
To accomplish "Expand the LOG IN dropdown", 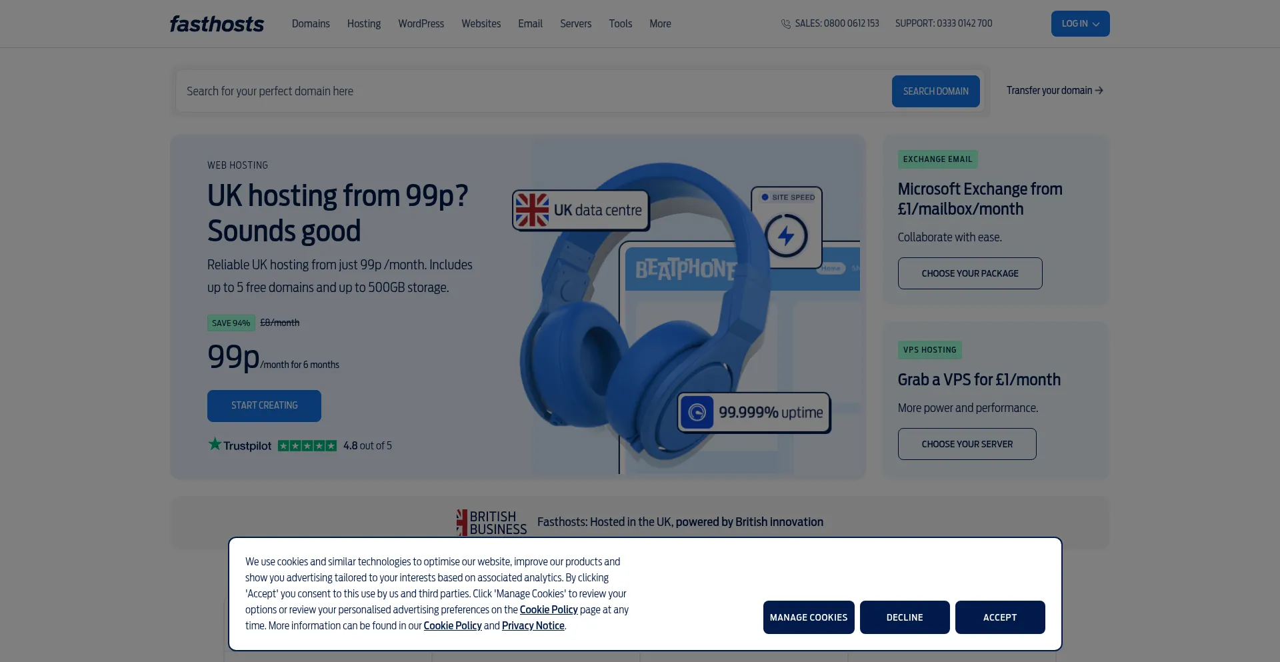I will click(1081, 24).
